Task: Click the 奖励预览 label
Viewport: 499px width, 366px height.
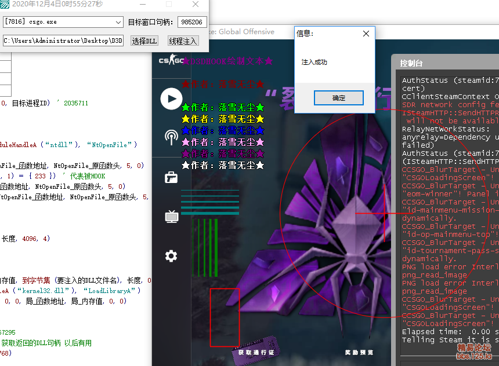Action: (x=359, y=352)
